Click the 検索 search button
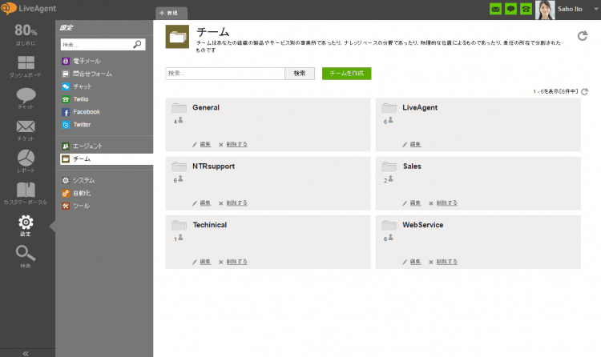This screenshot has height=357, width=601. coord(300,74)
